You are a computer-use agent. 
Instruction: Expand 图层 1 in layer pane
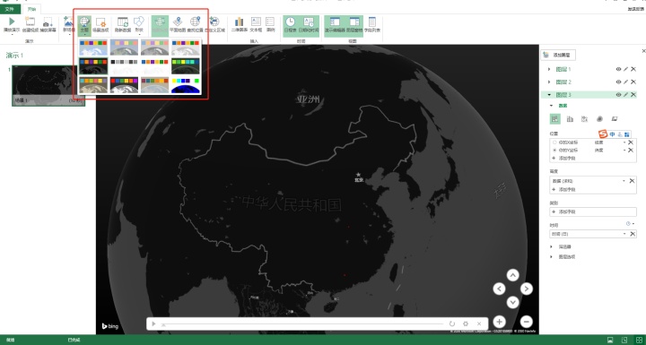click(x=549, y=69)
